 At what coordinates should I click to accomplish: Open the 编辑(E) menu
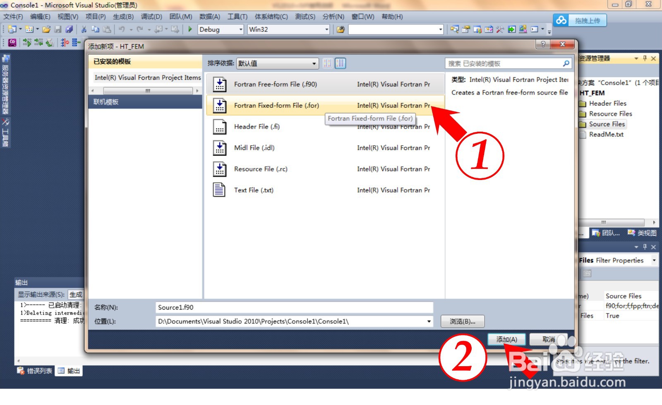40,17
